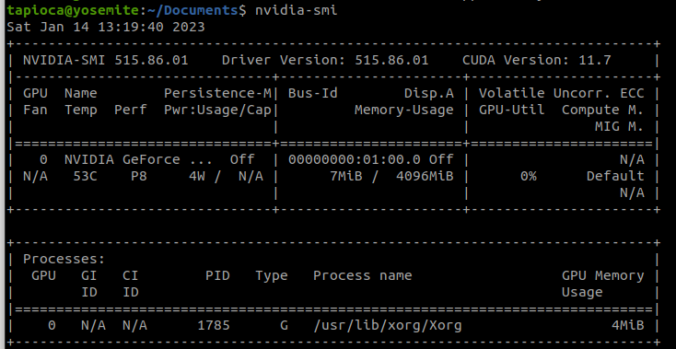Viewport: 676px width, 349px height.
Task: Click the GPU name NVIDIA GeForce ...
Action: 122,159
